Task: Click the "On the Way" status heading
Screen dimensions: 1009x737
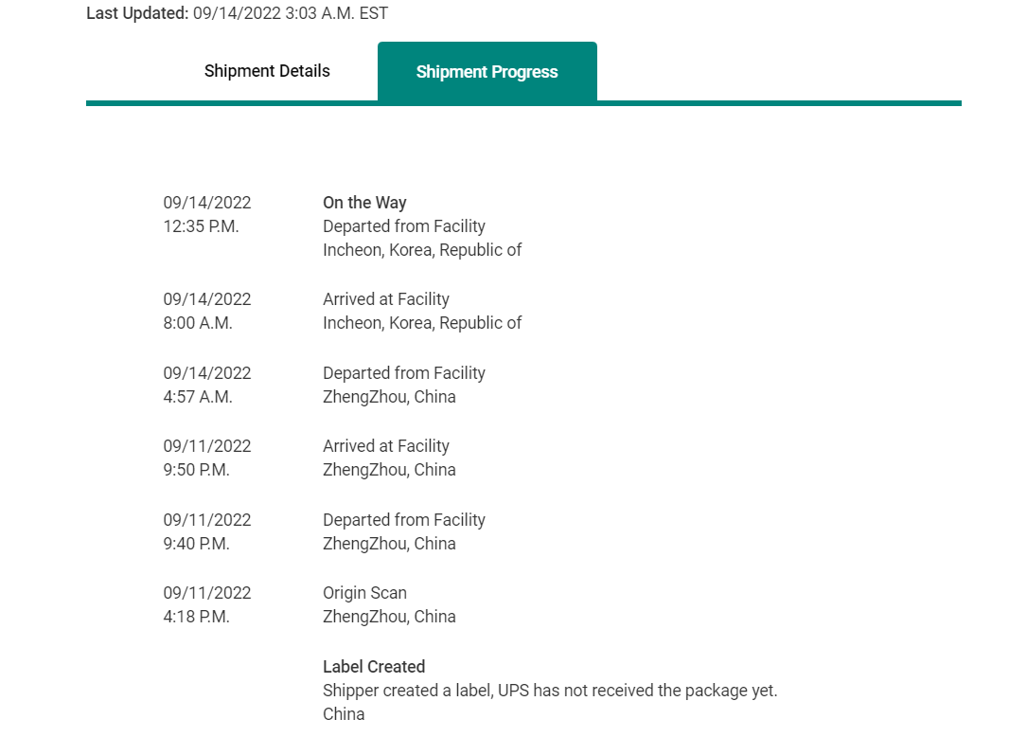Action: click(364, 202)
